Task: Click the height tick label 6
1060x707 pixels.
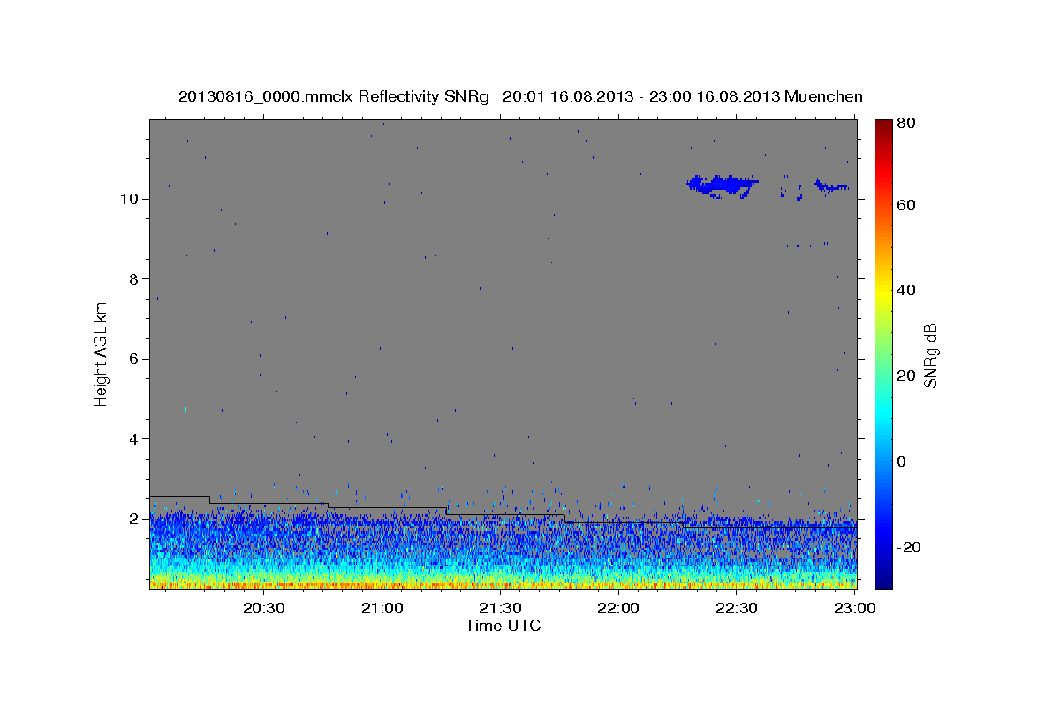Action: (x=132, y=359)
